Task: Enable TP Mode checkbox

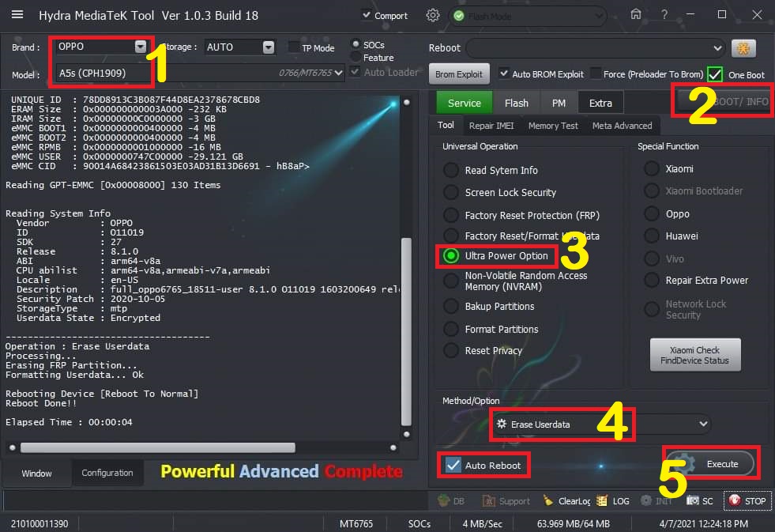Action: (x=294, y=47)
